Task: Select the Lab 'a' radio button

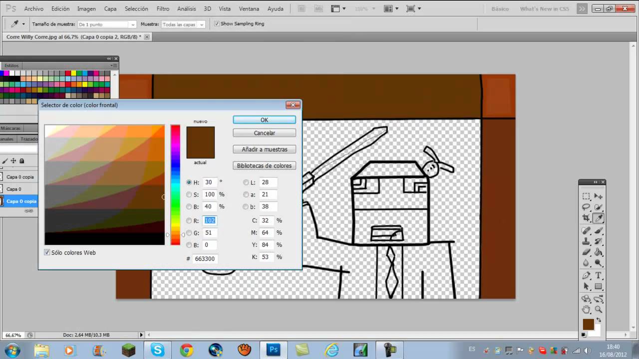Action: pos(246,194)
